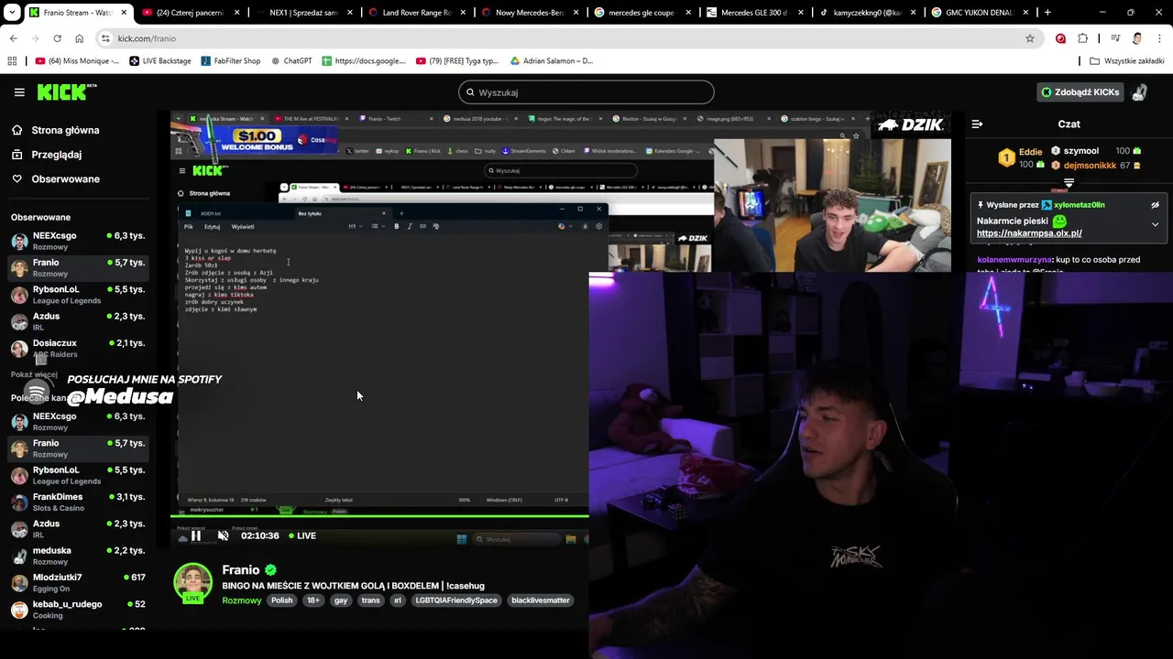
Task: Open meduska recommended channel
Action: [78, 556]
